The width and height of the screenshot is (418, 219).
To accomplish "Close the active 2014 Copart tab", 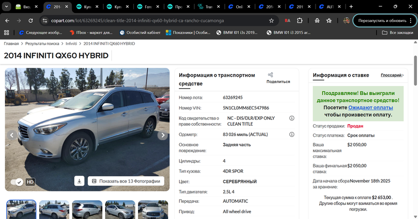I will (x=67, y=7).
